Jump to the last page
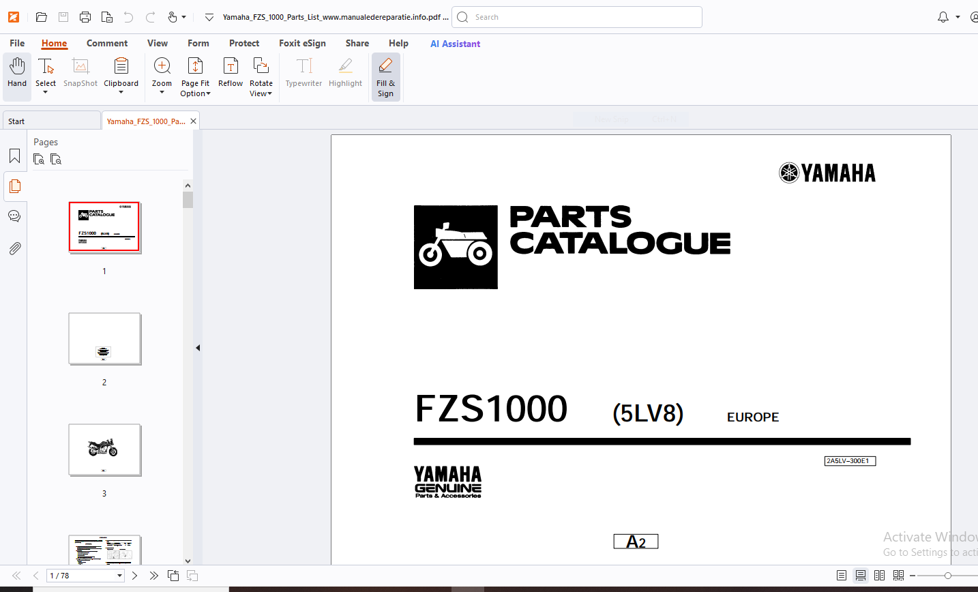 tap(153, 576)
